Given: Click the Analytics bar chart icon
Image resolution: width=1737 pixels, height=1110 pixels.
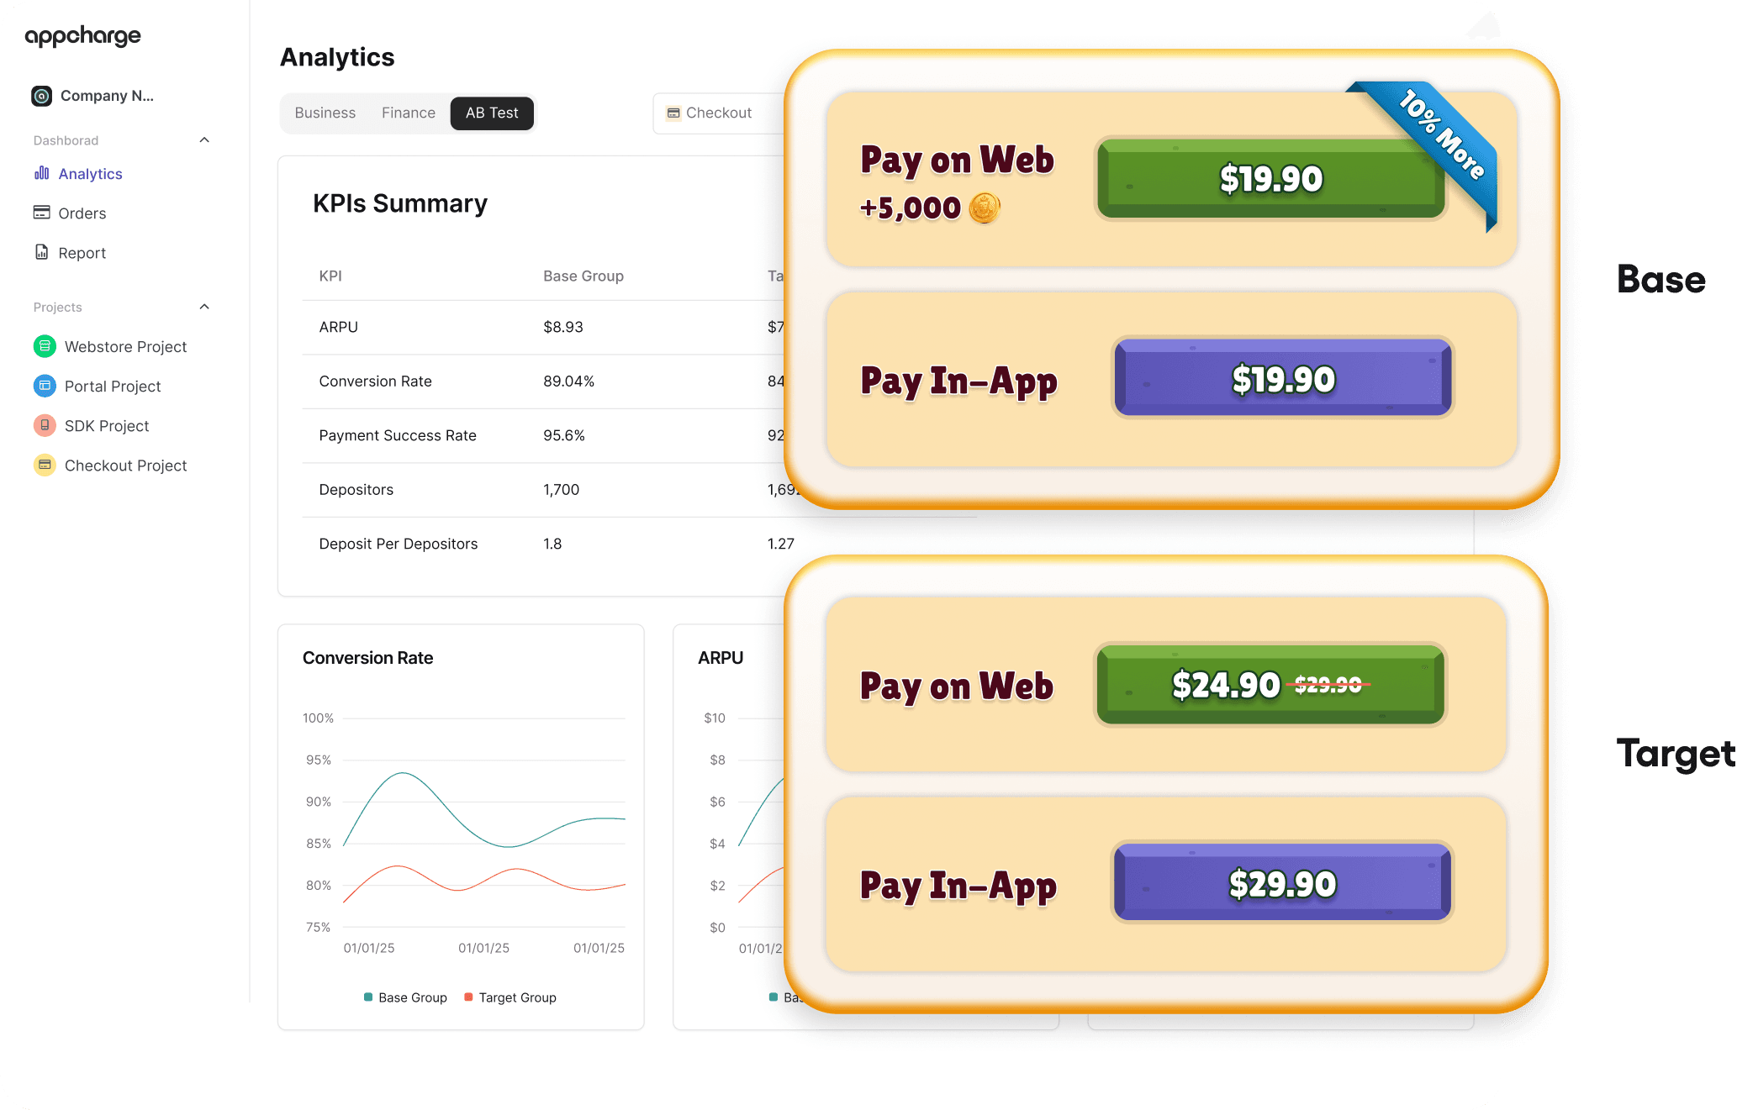Looking at the screenshot, I should click(41, 173).
